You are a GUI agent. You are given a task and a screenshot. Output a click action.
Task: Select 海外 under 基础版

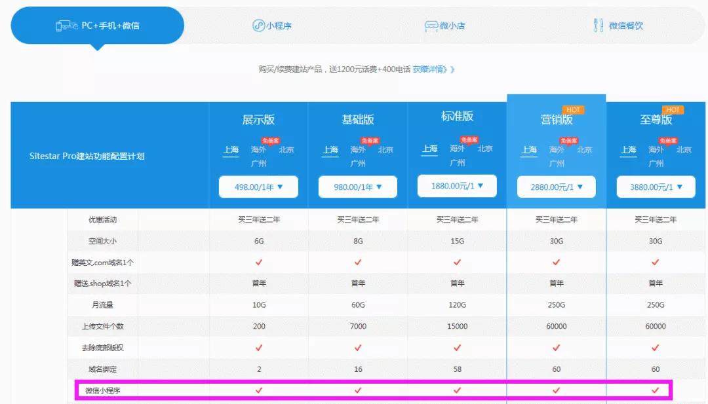tap(358, 150)
